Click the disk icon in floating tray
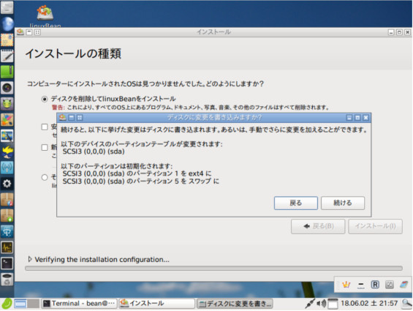The width and height of the screenshot is (413, 311). click(x=390, y=285)
